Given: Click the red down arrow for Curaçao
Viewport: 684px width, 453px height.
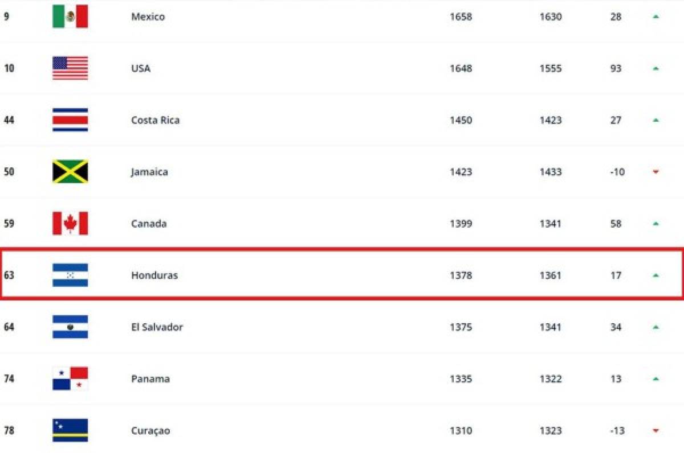Looking at the screenshot, I should tap(656, 431).
